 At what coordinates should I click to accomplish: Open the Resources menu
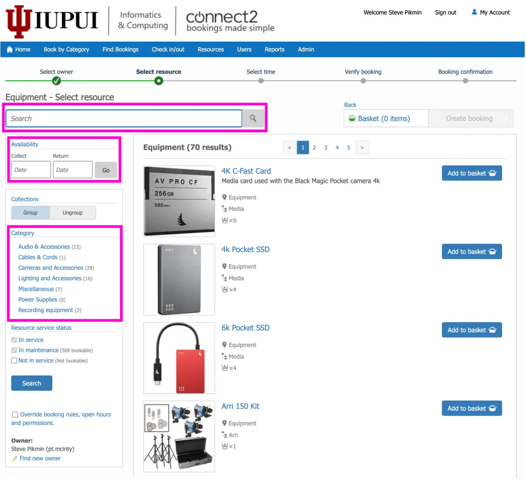click(211, 50)
